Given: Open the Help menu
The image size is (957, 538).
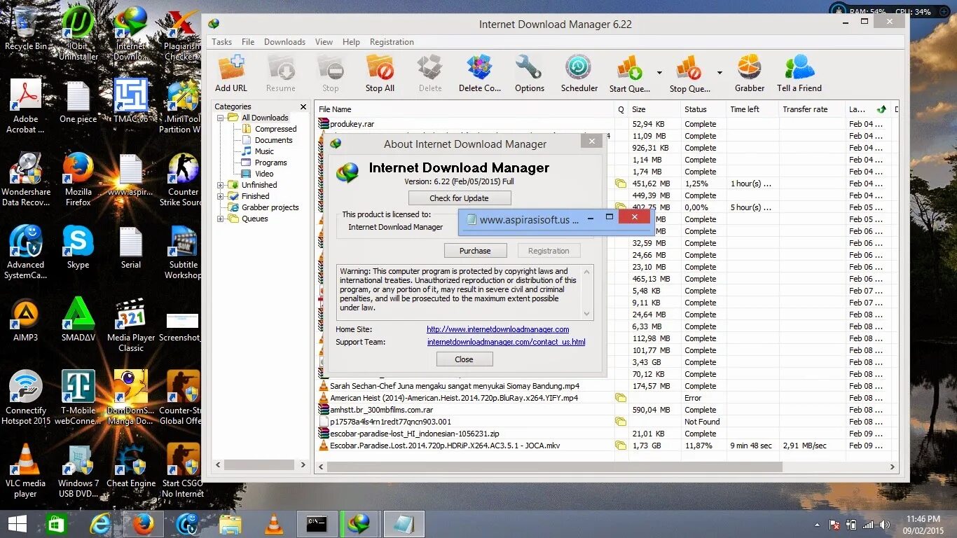Looking at the screenshot, I should point(351,42).
